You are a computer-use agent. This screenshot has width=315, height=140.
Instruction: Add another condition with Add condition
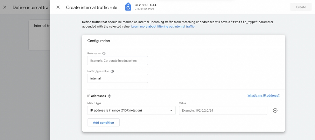click(103, 122)
